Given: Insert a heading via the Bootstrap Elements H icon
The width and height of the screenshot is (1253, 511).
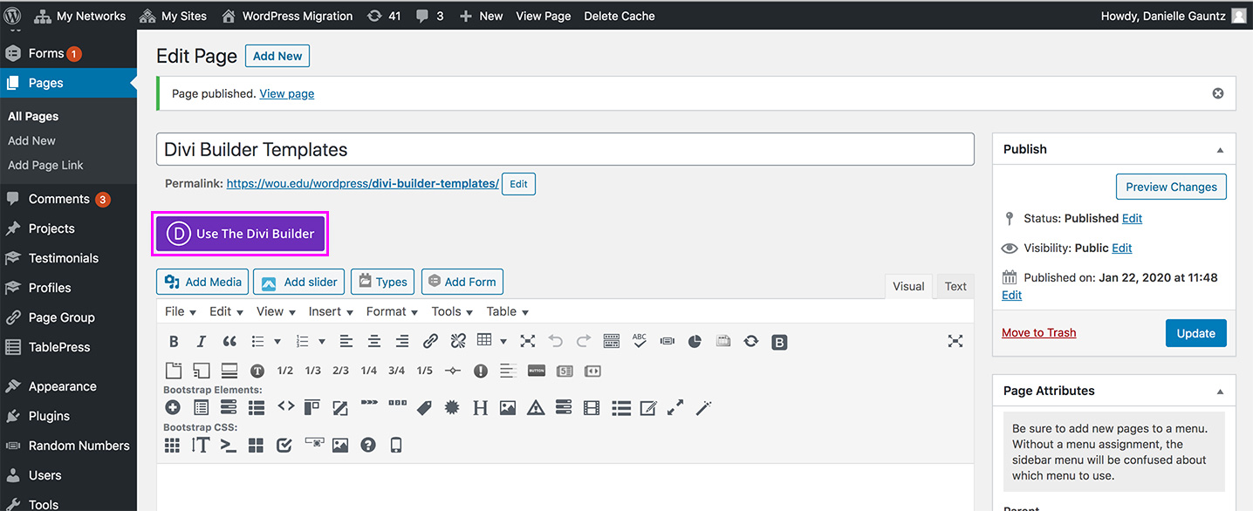Looking at the screenshot, I should tap(479, 407).
